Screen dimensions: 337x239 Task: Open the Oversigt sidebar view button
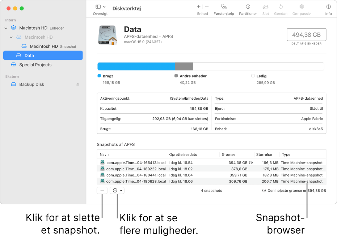pyautogui.click(x=98, y=7)
